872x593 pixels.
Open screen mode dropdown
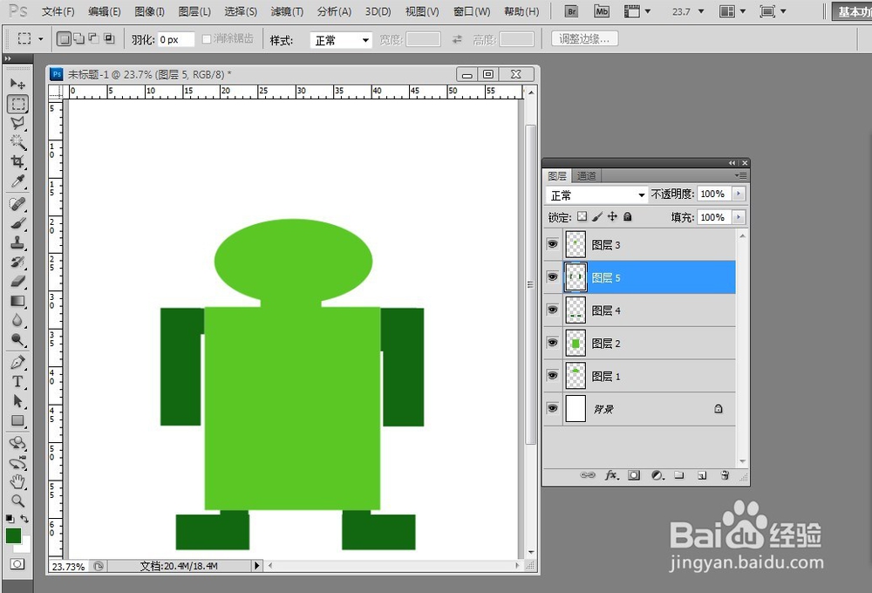click(773, 11)
